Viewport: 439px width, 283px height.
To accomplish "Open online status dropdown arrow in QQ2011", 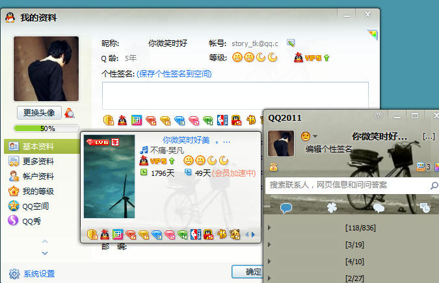I will click(x=315, y=136).
